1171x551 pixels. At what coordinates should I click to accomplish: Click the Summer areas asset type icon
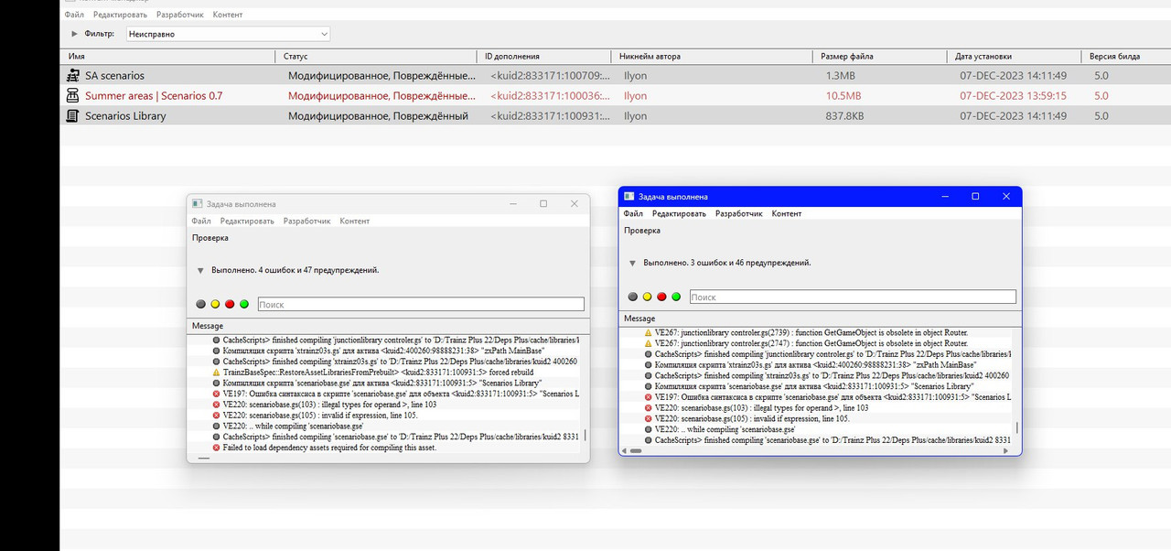(x=73, y=95)
